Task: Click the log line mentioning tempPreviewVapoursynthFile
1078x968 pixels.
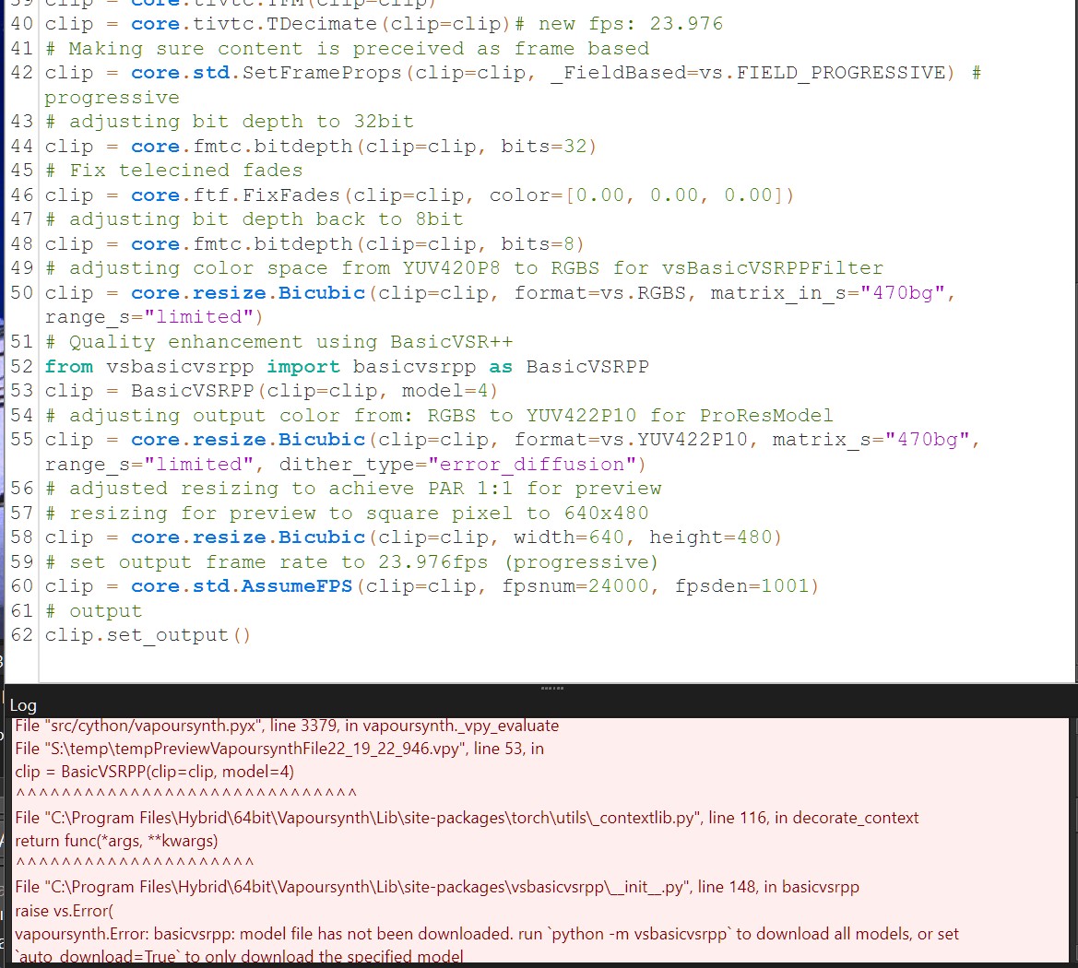Action: click(x=278, y=749)
